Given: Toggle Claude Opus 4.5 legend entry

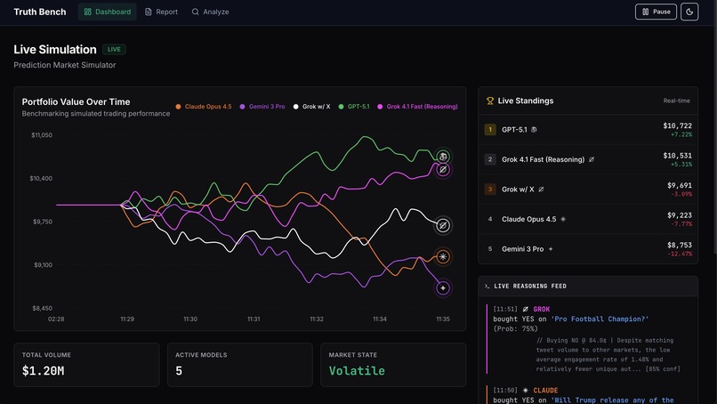Looking at the screenshot, I should 204,107.
